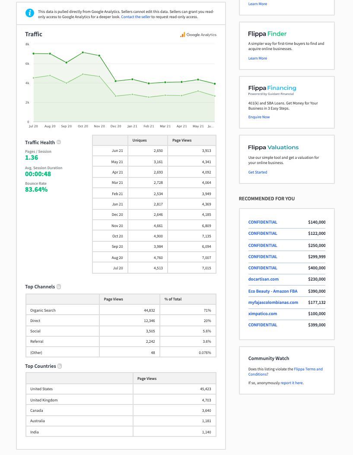Open Top Channels help question icon
Image resolution: width=353 pixels, height=455 pixels.
coord(59,287)
